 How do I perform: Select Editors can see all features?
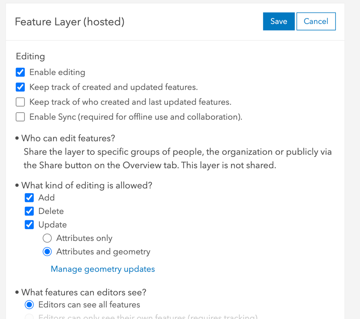pos(29,305)
